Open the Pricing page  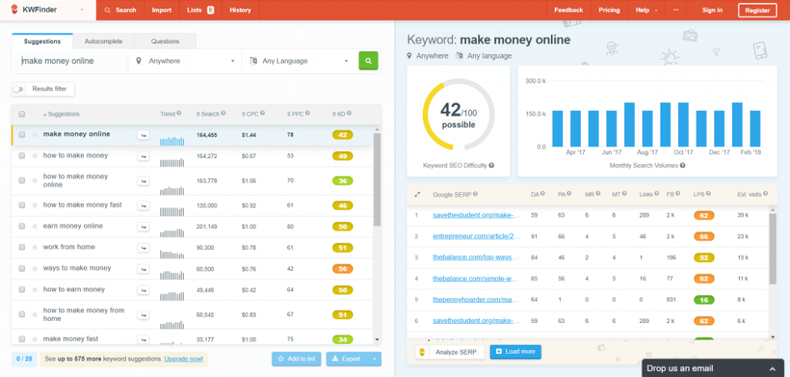pos(609,10)
